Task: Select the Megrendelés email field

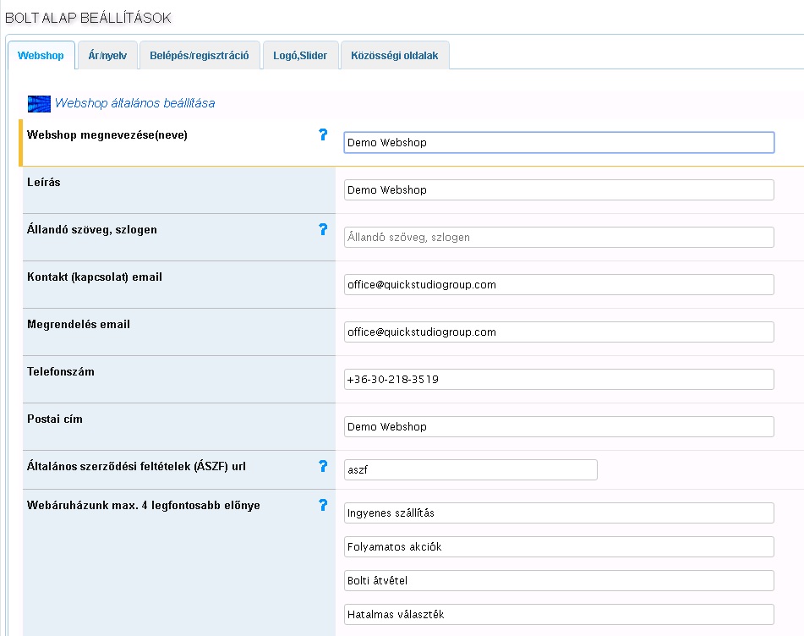Action: 559,332
